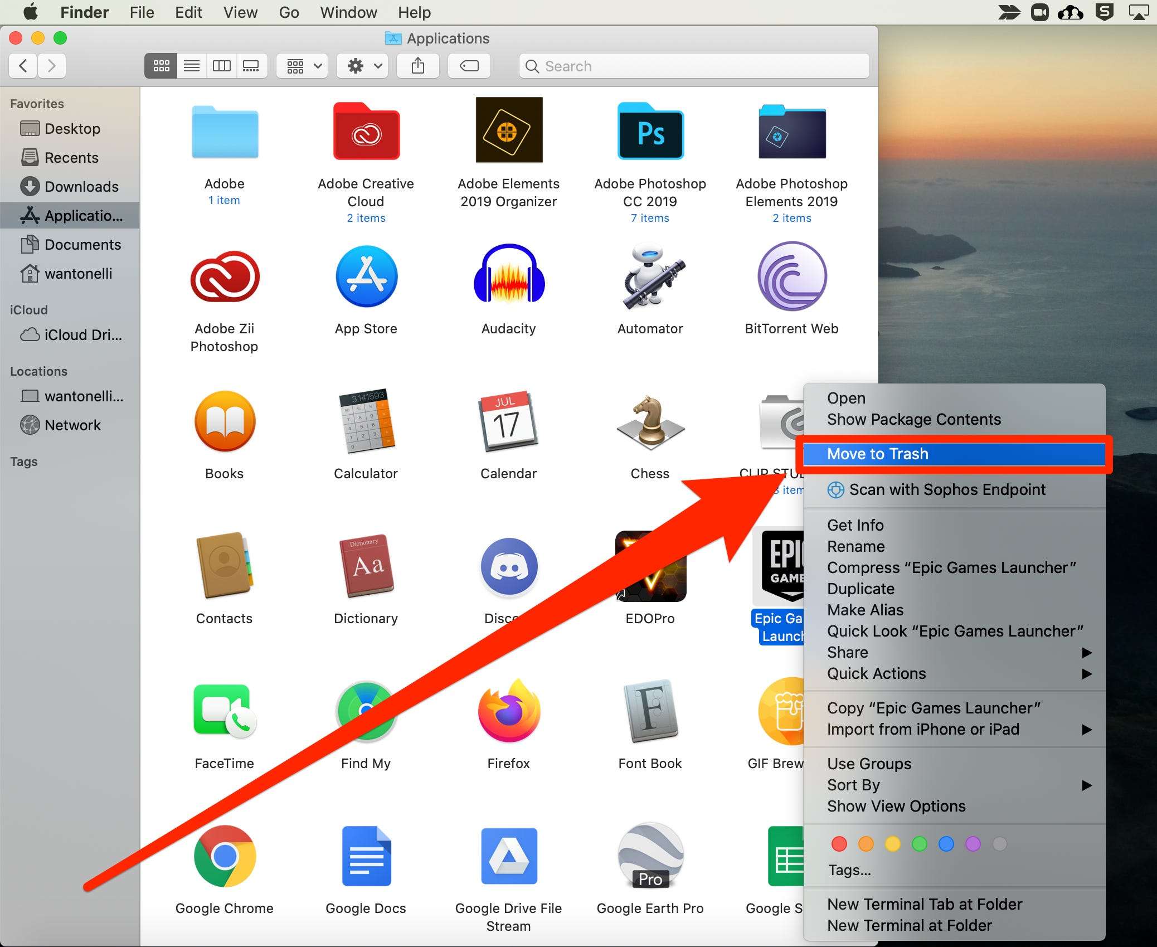The image size is (1157, 947).
Task: Open the group-by dropdown in toolbar
Action: (x=302, y=66)
